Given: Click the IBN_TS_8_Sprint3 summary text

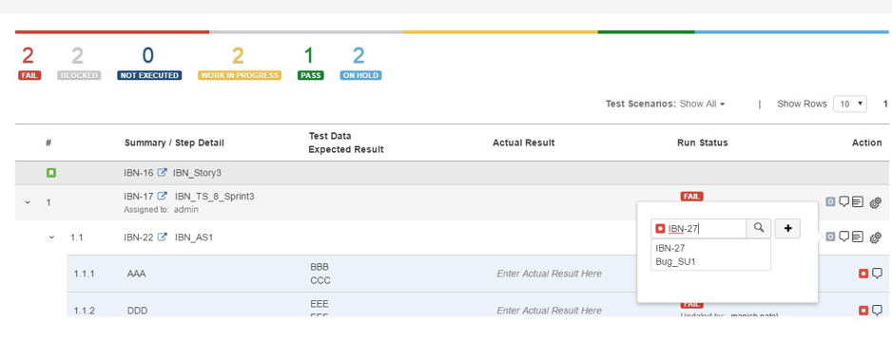Looking at the screenshot, I should click(215, 197).
